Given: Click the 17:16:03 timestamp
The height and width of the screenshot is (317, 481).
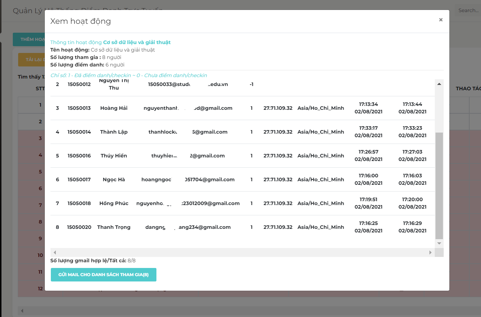Looking at the screenshot, I should pyautogui.click(x=412, y=176).
